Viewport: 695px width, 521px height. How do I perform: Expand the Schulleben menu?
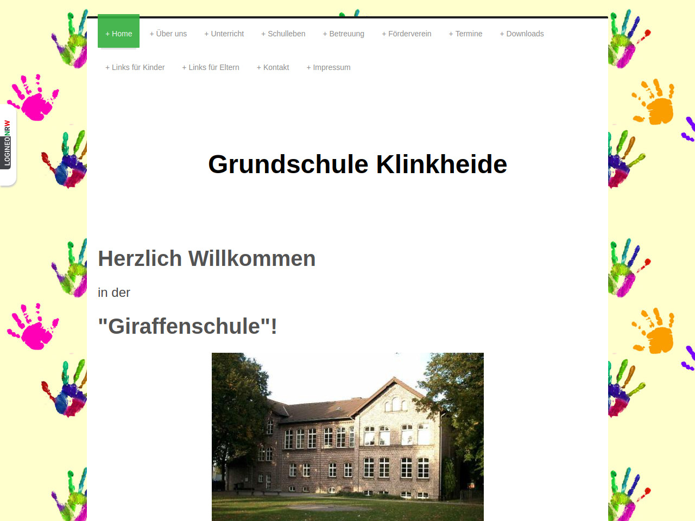pyautogui.click(x=283, y=34)
